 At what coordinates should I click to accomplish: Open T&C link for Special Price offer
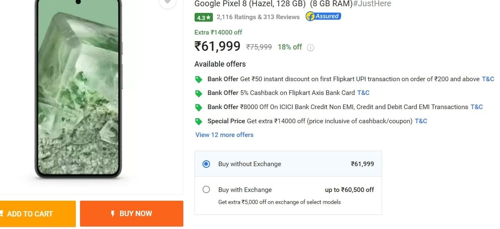tap(421, 121)
